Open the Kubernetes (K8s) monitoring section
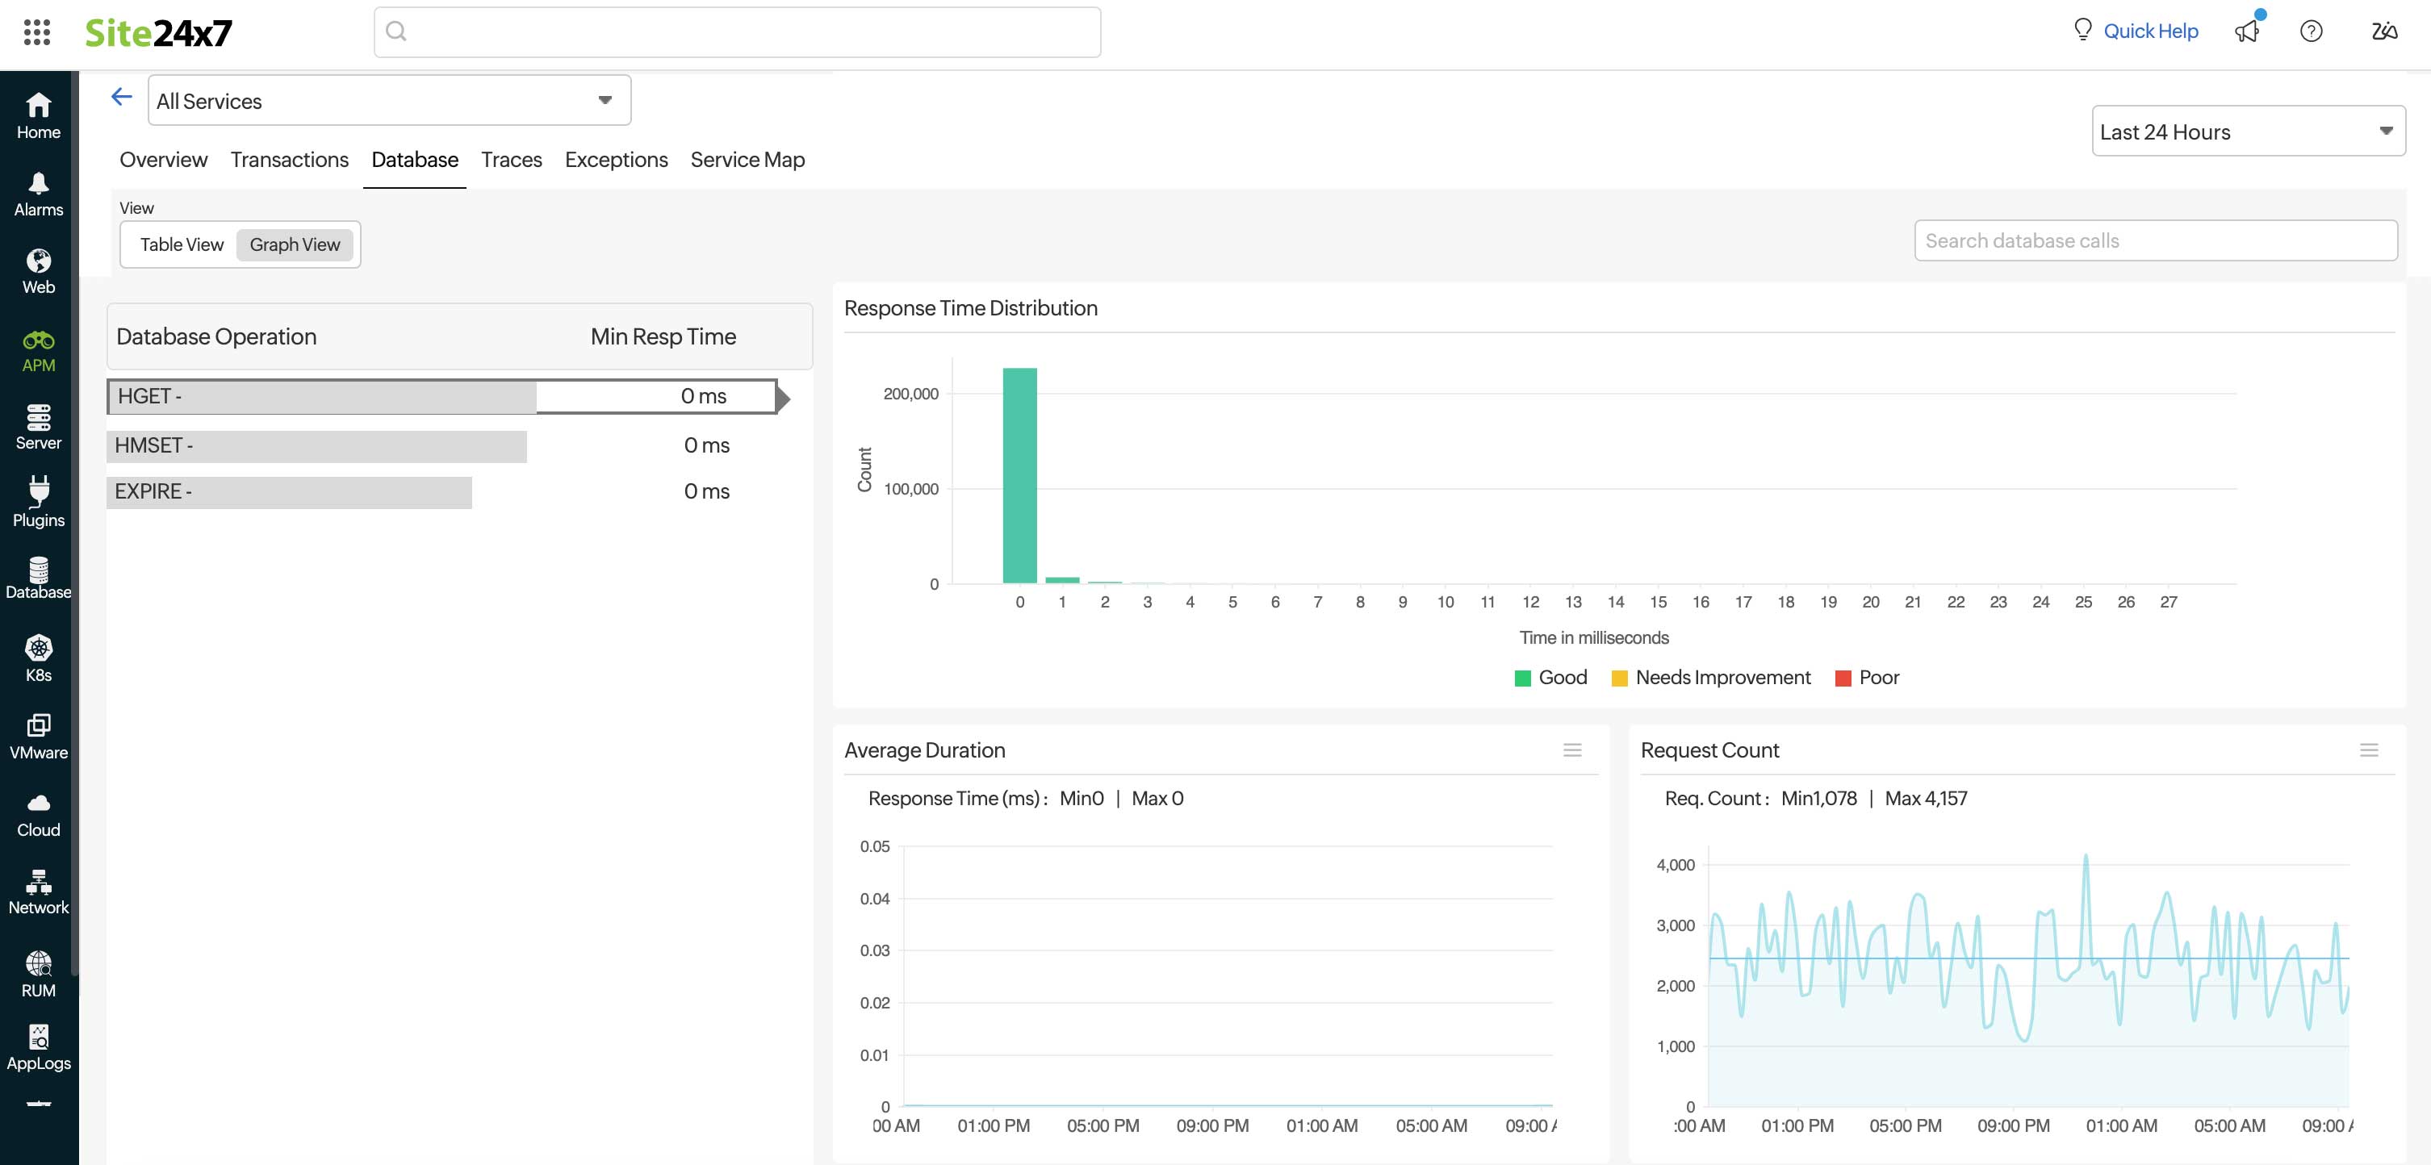 [x=38, y=658]
